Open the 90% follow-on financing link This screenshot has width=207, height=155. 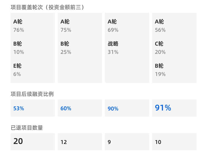click(x=113, y=109)
